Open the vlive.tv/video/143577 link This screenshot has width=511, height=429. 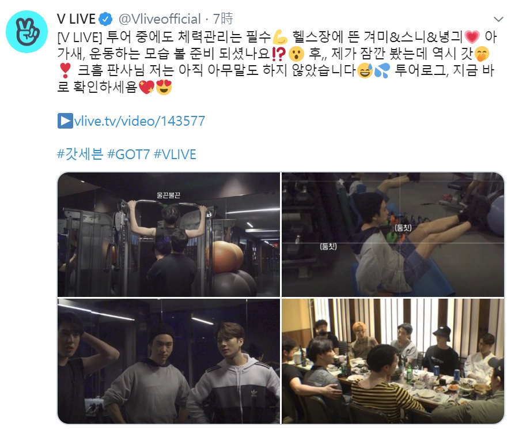click(x=139, y=121)
